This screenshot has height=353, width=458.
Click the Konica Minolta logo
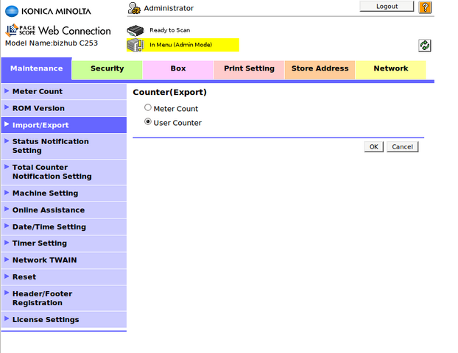(49, 10)
